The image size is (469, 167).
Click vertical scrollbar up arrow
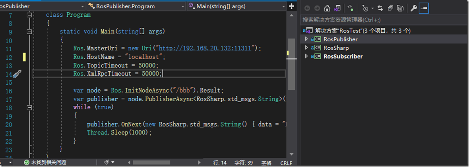click(291, 15)
